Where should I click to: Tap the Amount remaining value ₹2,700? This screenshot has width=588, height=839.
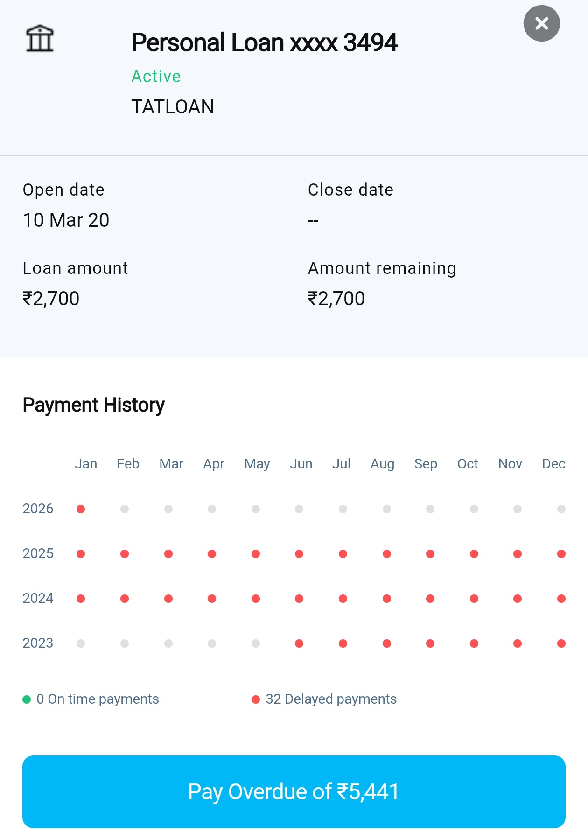(x=336, y=299)
